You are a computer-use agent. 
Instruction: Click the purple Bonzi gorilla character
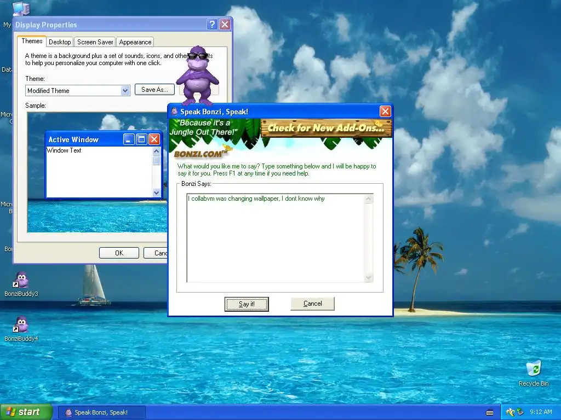[x=197, y=75]
